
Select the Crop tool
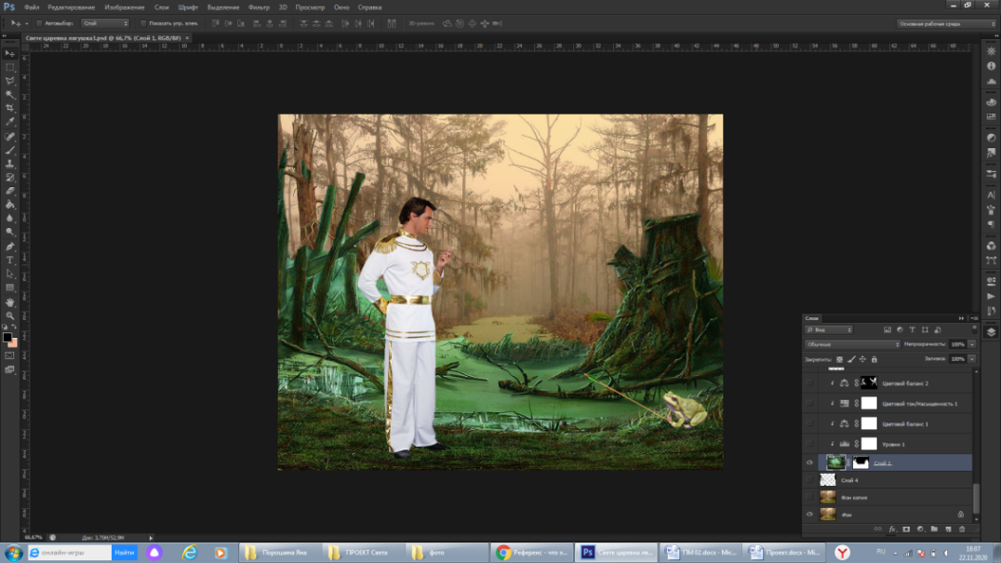tap(10, 108)
